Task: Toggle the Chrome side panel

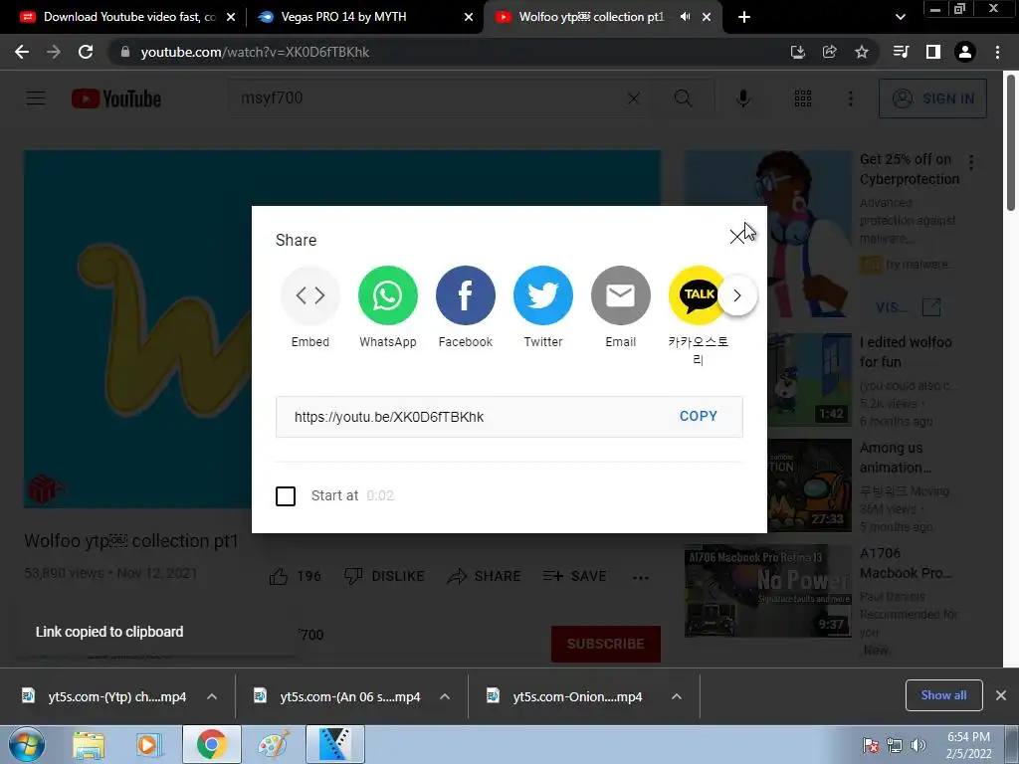Action: point(932,52)
